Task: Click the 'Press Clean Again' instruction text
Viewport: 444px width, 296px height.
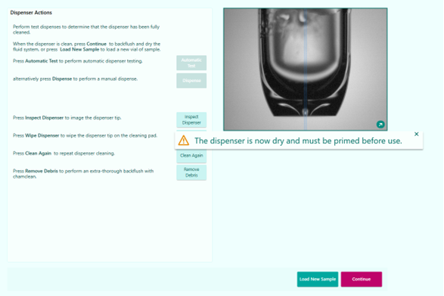Action: (64, 153)
